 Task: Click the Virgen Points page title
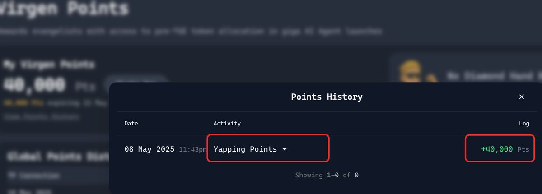tap(64, 8)
